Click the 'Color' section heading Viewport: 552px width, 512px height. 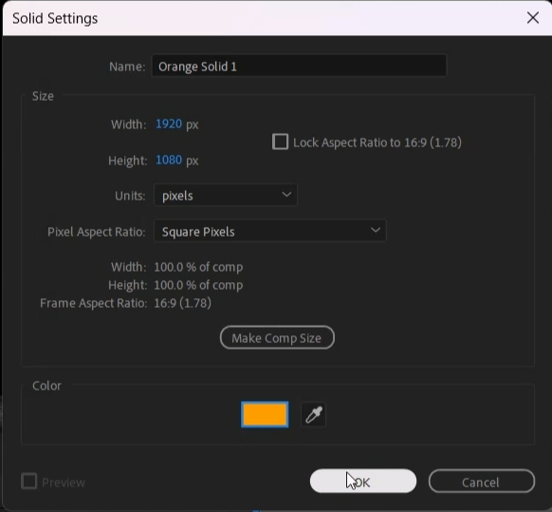[x=46, y=386]
